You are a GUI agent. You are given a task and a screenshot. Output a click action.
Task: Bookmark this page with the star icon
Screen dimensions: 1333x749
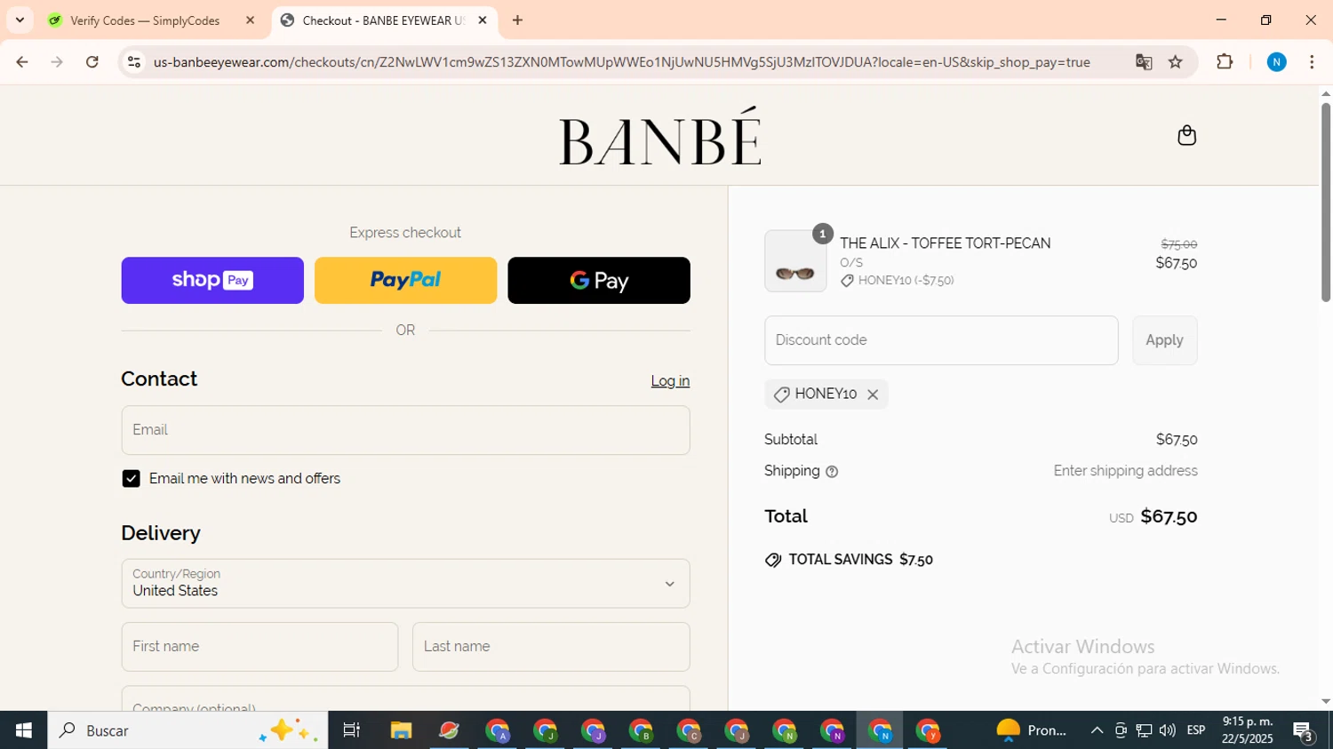tap(1176, 62)
